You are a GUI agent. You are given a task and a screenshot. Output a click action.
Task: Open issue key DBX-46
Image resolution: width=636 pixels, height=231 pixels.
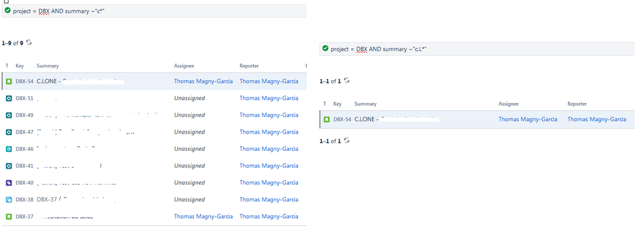click(x=24, y=149)
